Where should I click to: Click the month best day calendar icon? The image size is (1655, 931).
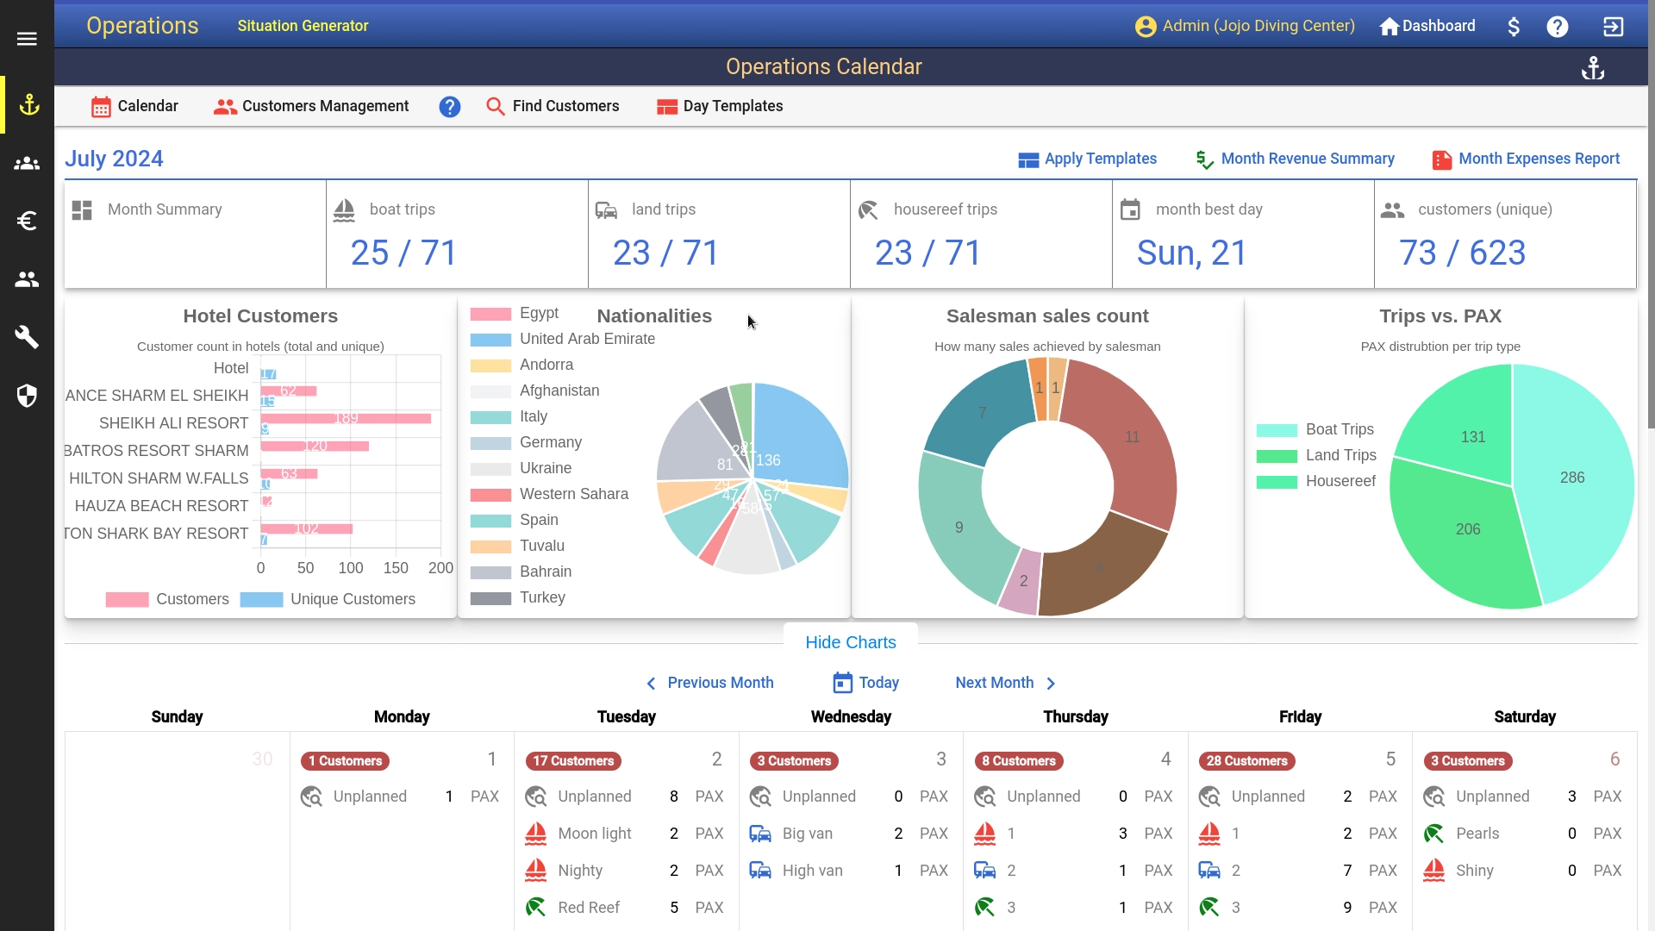pyautogui.click(x=1130, y=209)
